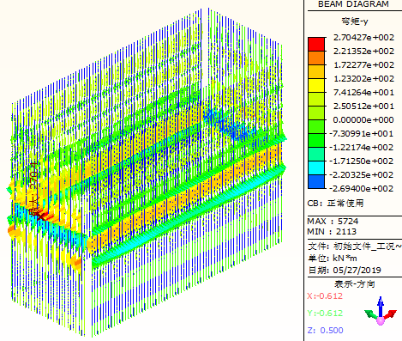Click the orange legend color band
The image size is (402, 341).
[316, 58]
